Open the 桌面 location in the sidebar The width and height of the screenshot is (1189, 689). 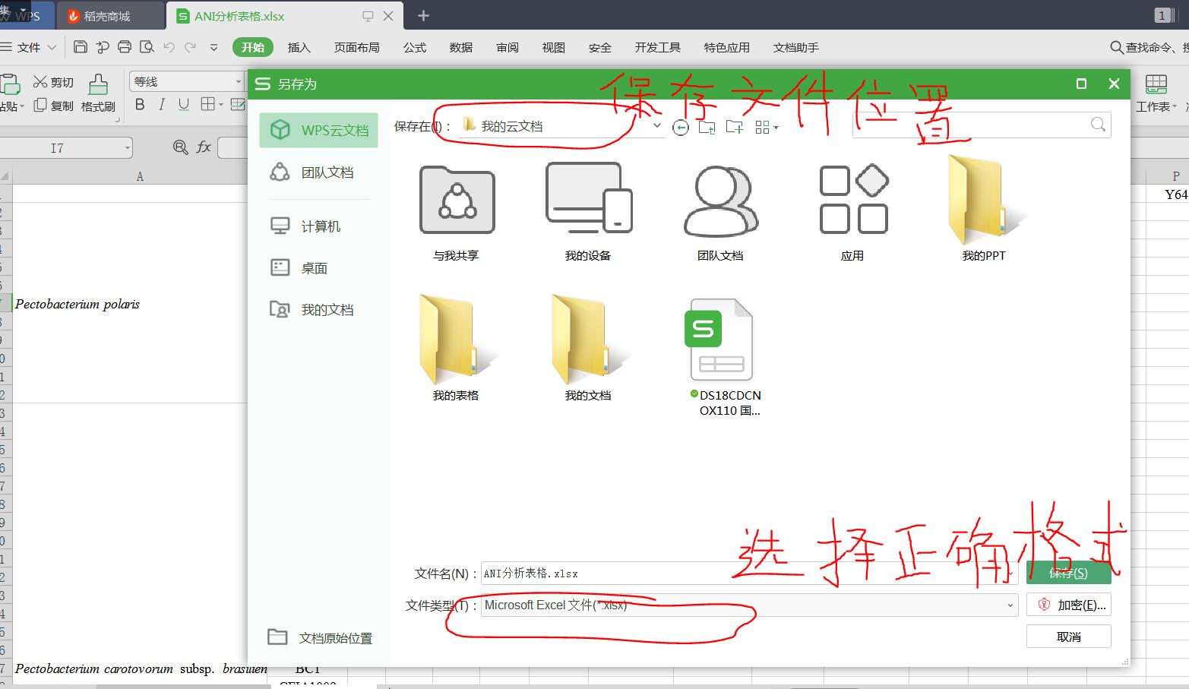(x=312, y=267)
